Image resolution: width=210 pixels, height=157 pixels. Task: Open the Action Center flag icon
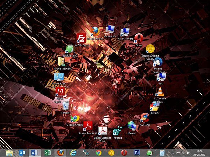coord(178,153)
